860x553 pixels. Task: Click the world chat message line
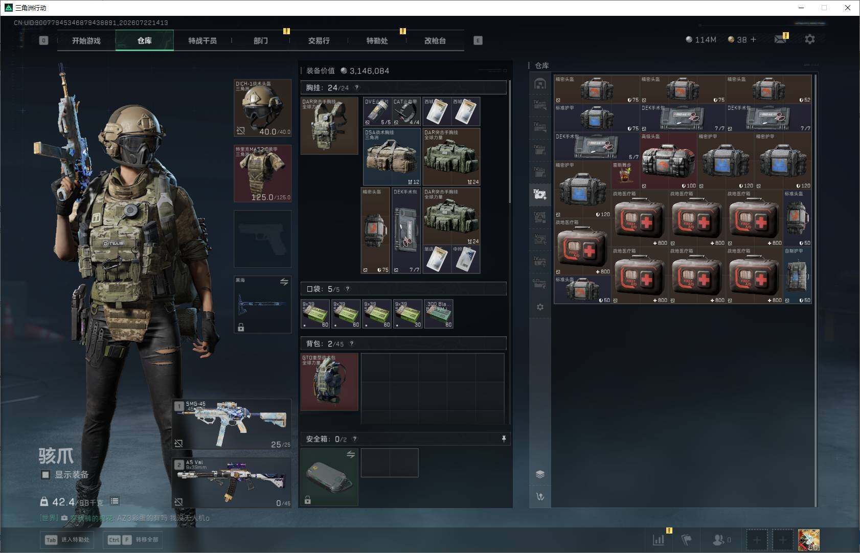click(x=125, y=518)
